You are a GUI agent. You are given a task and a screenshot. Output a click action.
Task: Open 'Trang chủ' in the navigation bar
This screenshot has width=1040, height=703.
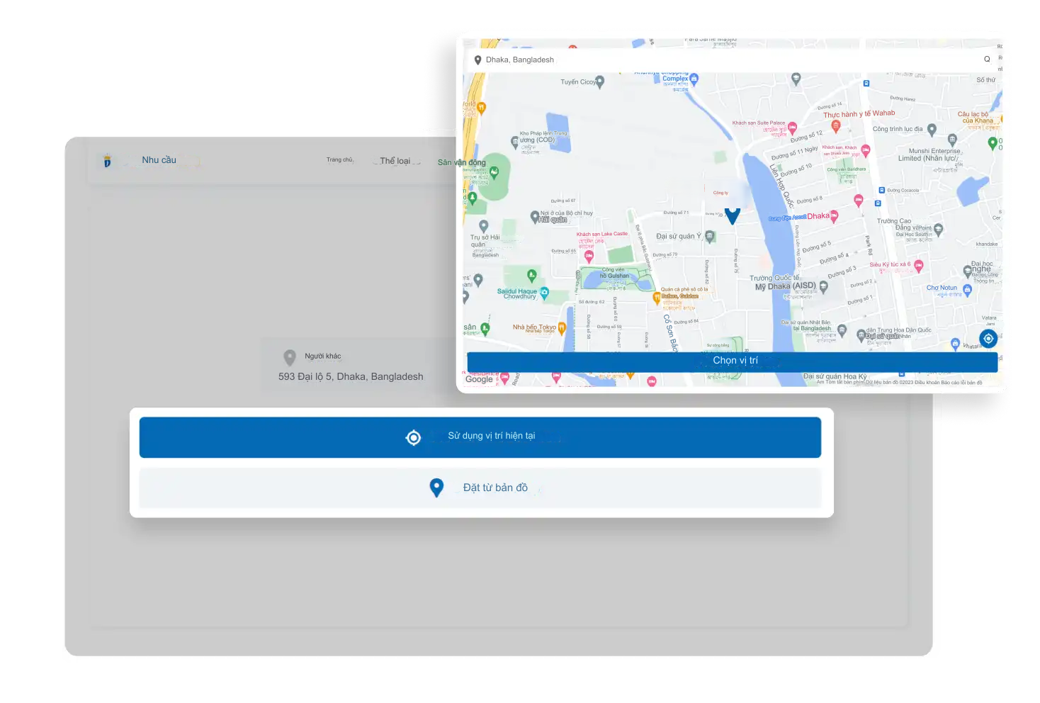339,160
